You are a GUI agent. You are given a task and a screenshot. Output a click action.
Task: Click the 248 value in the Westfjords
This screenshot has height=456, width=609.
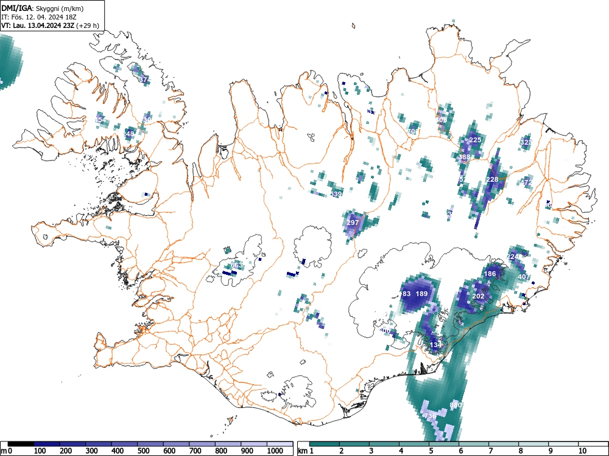tap(128, 134)
